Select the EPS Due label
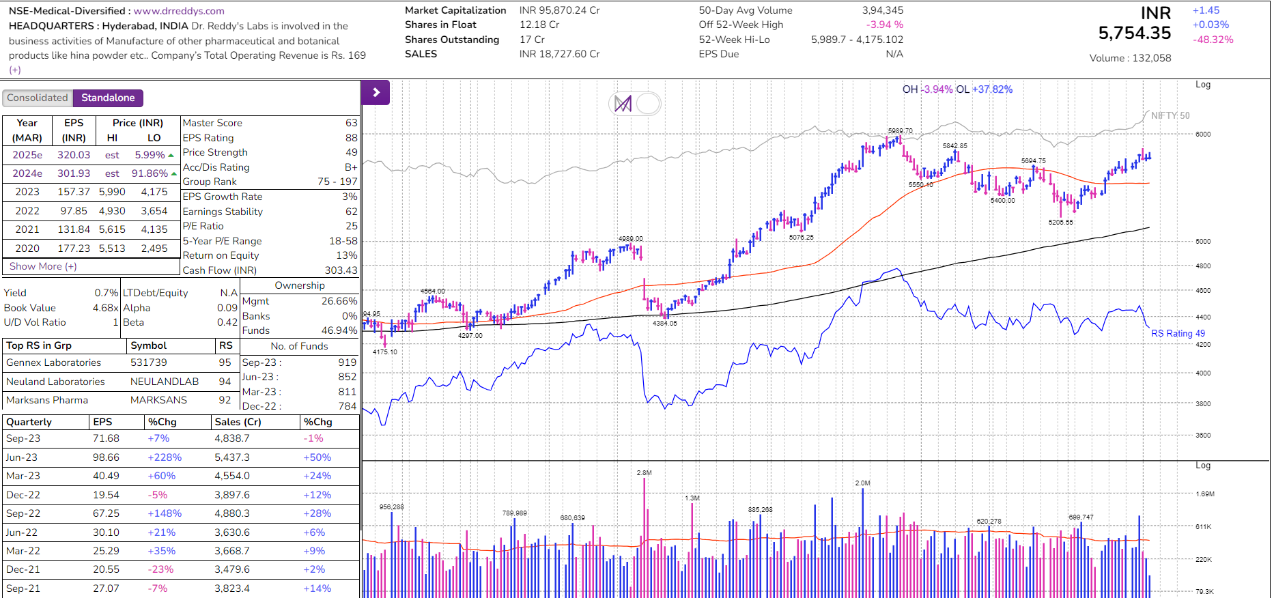This screenshot has height=598, width=1274. [719, 54]
